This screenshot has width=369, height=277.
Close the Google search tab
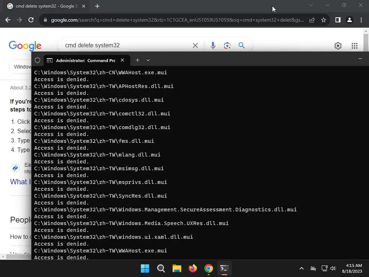point(84,6)
